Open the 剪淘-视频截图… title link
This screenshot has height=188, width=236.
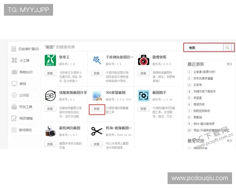(119, 128)
